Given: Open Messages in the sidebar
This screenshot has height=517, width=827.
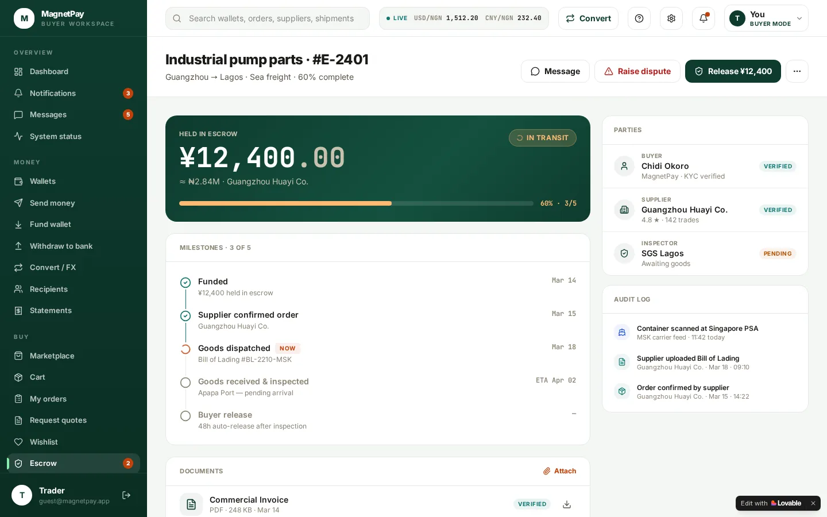Looking at the screenshot, I should click(x=74, y=115).
